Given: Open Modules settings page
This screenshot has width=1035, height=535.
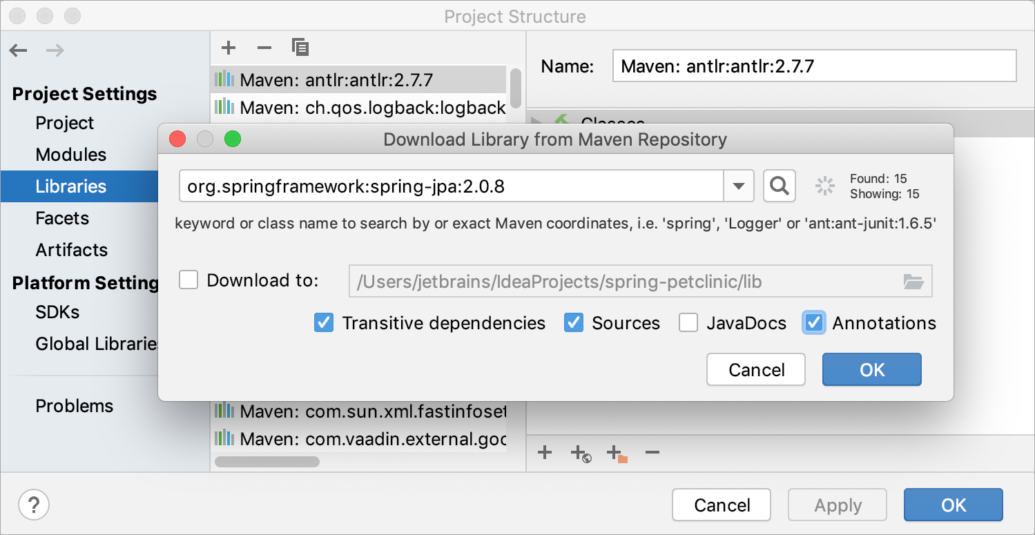Looking at the screenshot, I should pos(71,155).
